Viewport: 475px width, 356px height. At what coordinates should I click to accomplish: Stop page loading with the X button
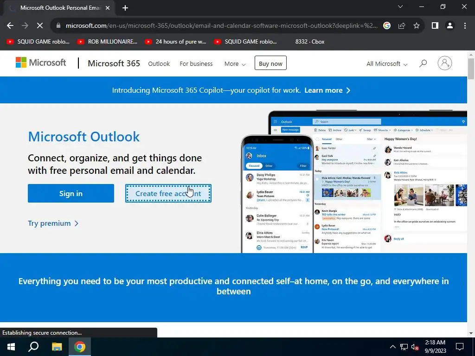tap(40, 26)
